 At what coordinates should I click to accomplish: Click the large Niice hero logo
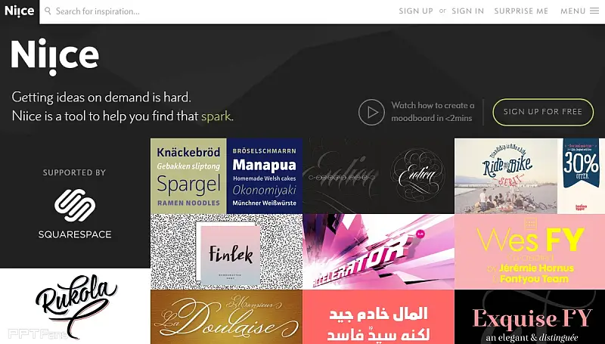[x=54, y=56]
